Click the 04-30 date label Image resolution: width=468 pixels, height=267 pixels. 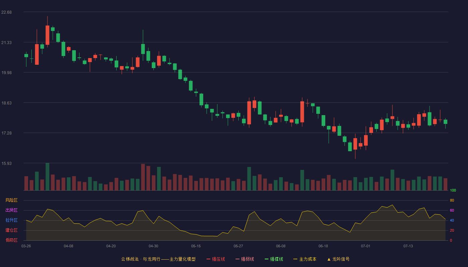(153, 246)
